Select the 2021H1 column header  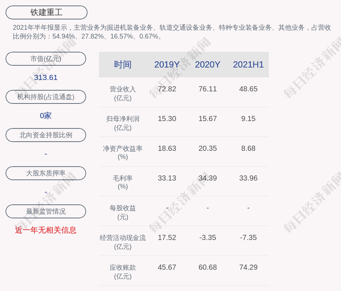[248, 65]
